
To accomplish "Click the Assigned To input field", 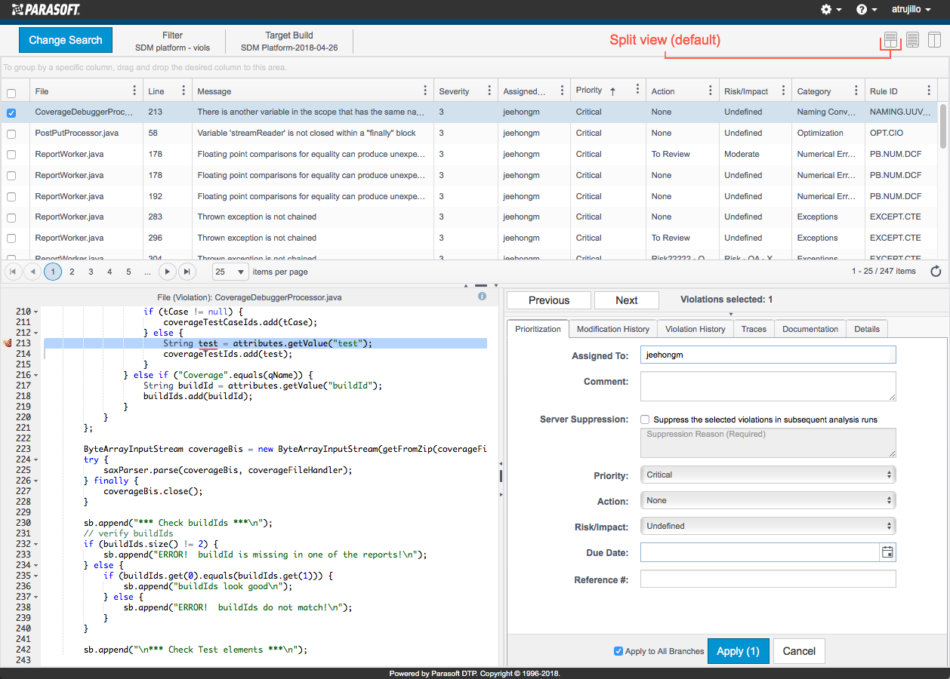I will pos(768,355).
